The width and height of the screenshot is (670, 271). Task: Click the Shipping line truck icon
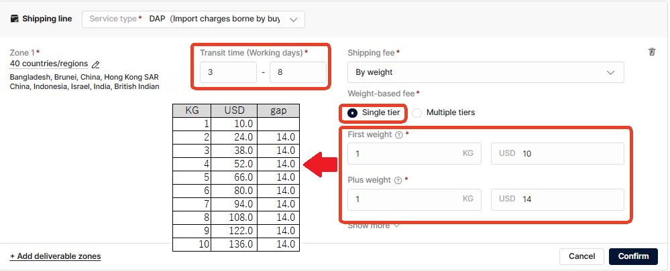(14, 19)
